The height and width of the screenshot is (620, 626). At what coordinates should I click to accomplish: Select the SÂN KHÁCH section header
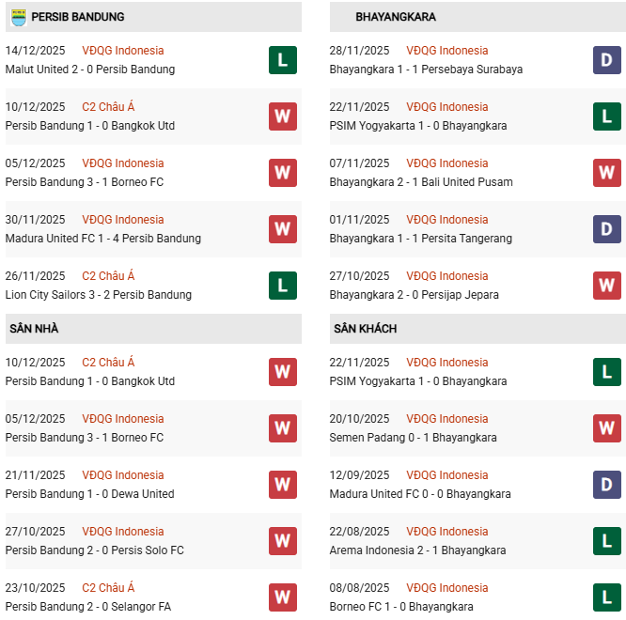pos(365,329)
